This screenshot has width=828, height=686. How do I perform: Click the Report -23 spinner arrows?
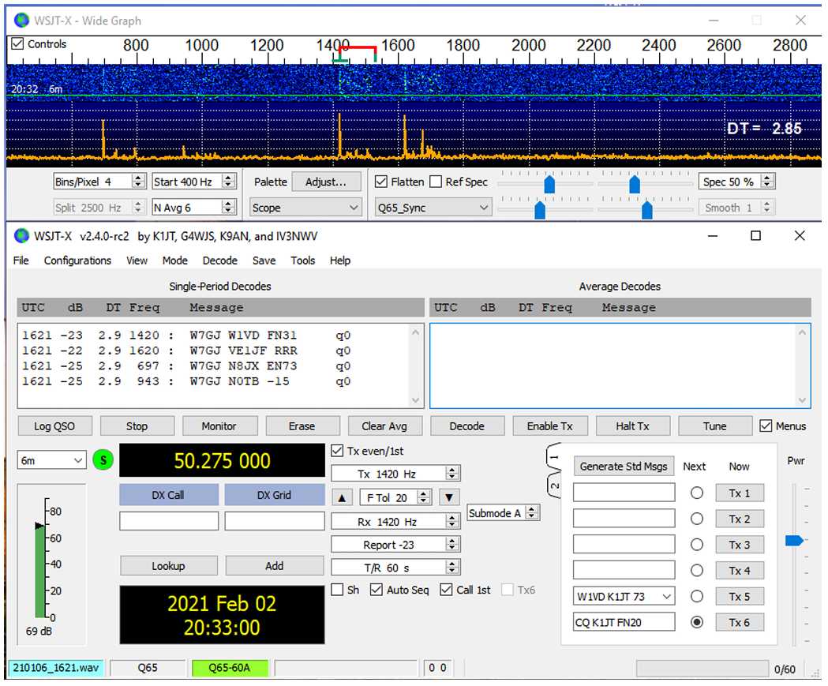coord(452,545)
